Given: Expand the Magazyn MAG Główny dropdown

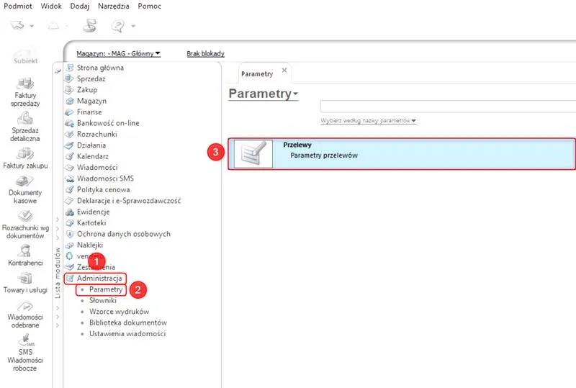Looking at the screenshot, I should (118, 54).
